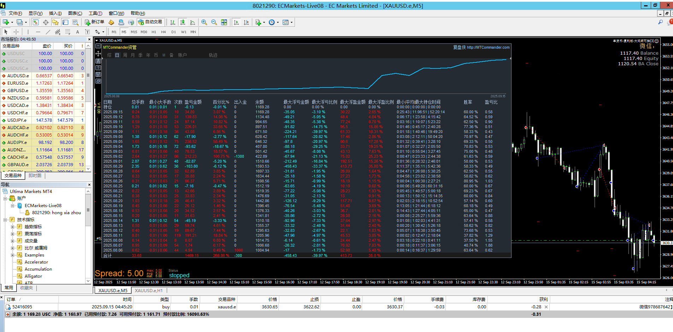Toggle the Navigator panel button

click(55, 22)
